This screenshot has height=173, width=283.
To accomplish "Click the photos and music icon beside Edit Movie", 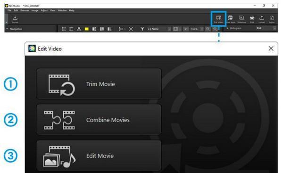I will (x=59, y=157).
